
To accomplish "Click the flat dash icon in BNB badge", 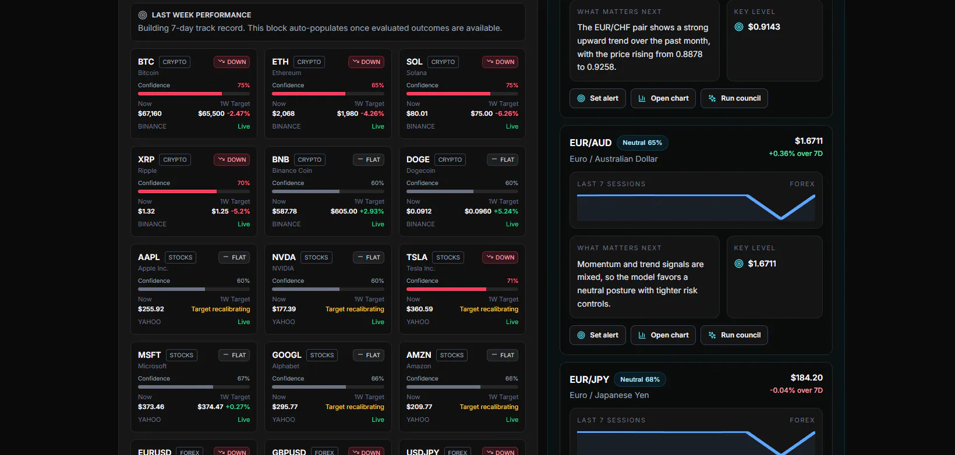I will [360, 159].
